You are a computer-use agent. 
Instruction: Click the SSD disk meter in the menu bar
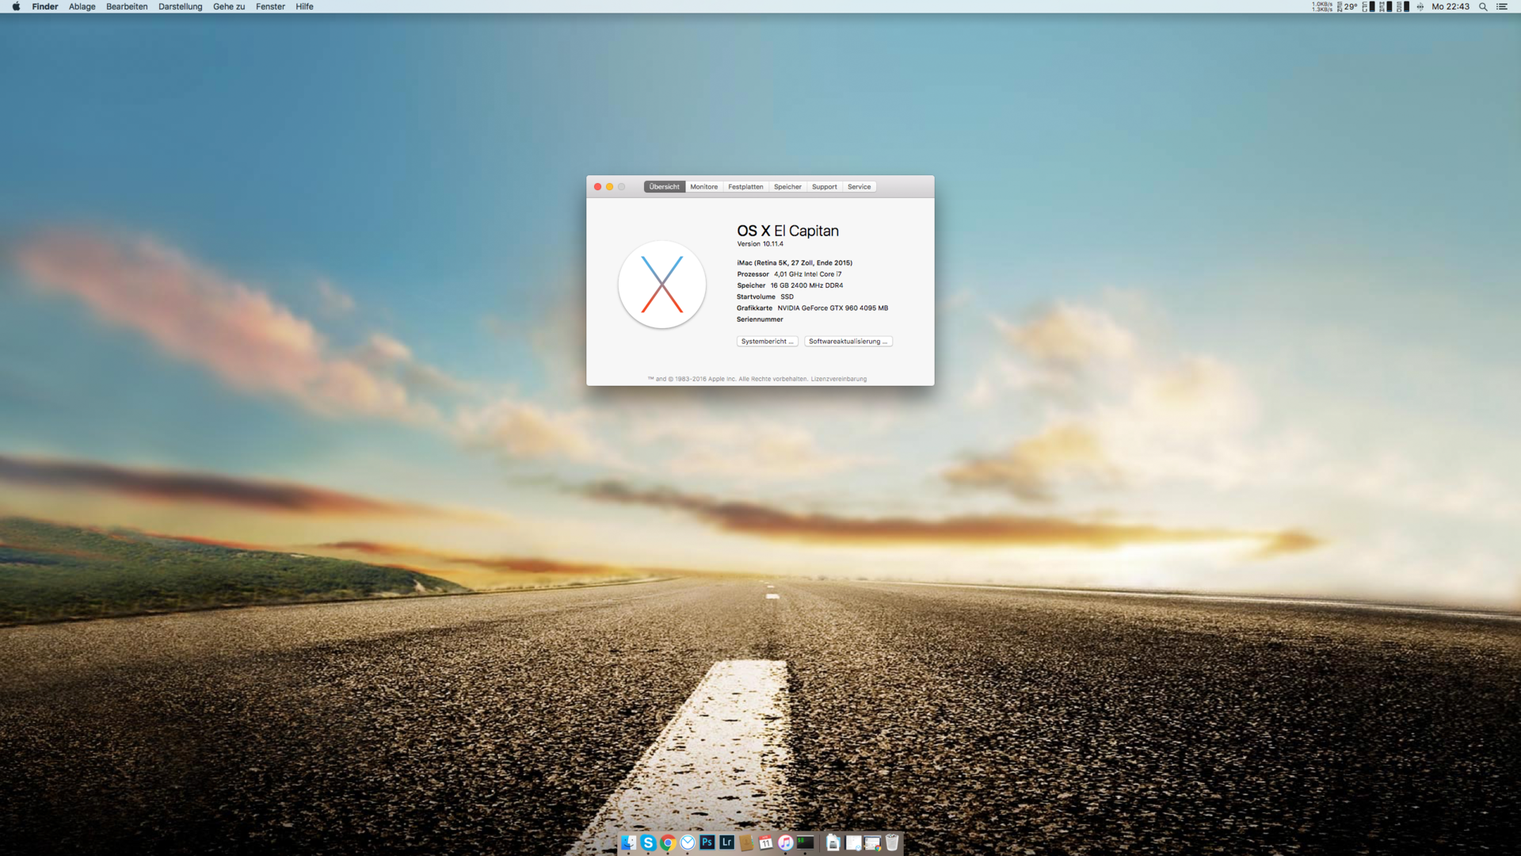[1403, 6]
